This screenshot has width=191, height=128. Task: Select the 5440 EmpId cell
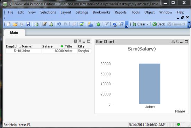click(14, 51)
